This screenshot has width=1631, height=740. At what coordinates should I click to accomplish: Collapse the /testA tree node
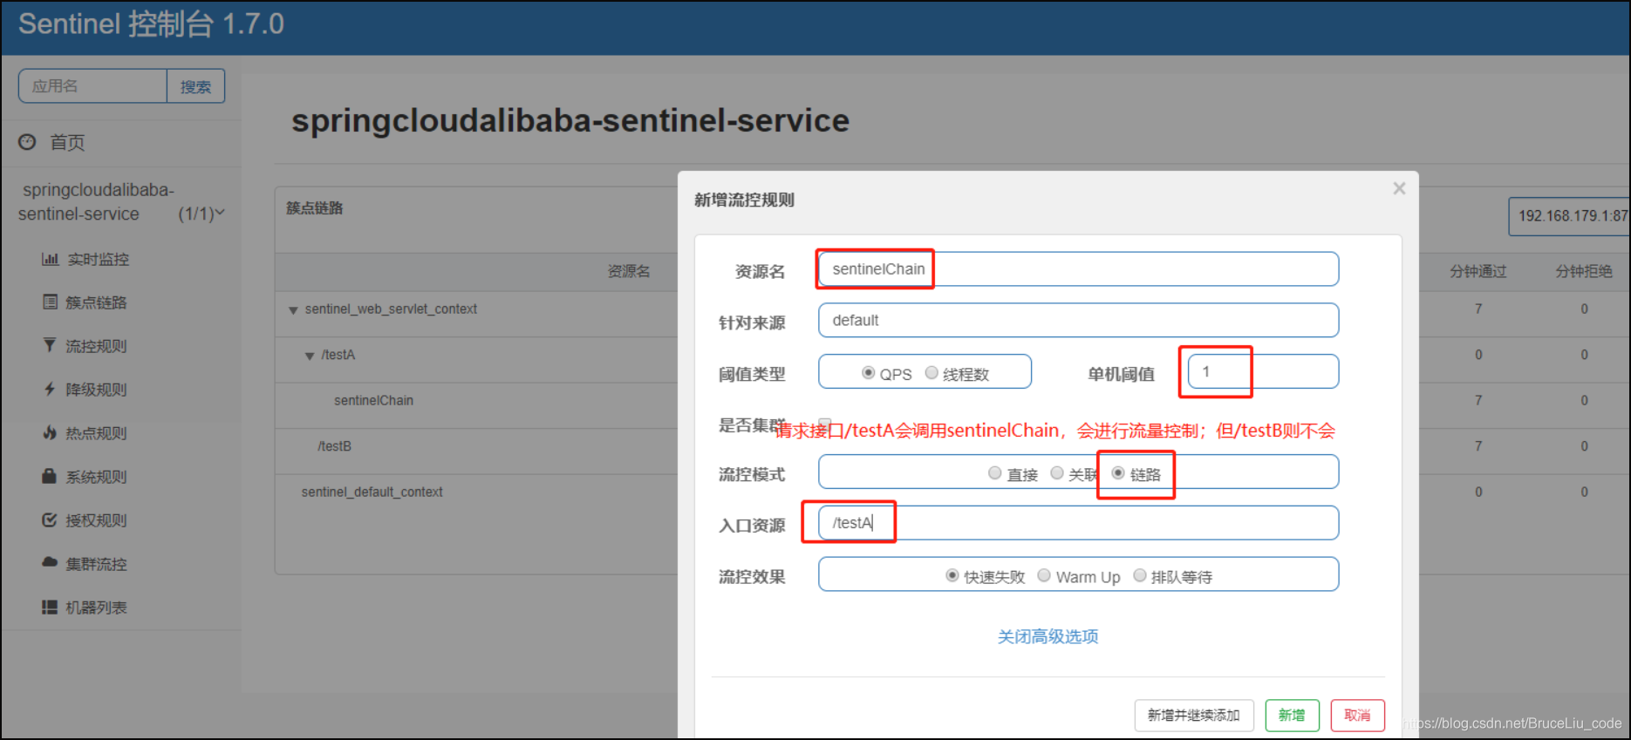click(x=310, y=356)
